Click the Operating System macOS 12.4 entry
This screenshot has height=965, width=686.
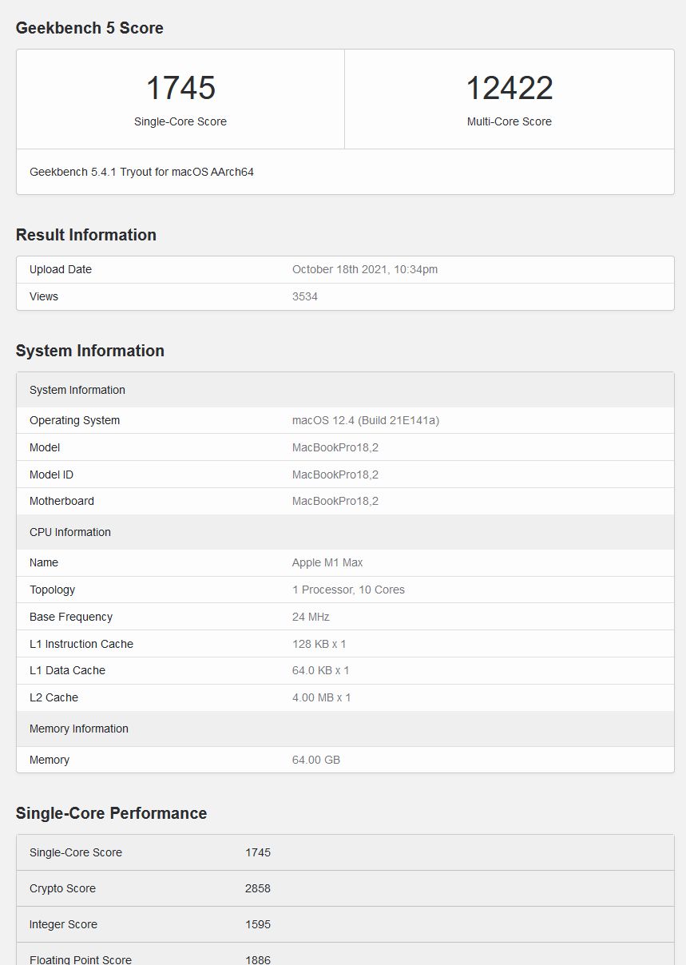pyautogui.click(x=365, y=420)
